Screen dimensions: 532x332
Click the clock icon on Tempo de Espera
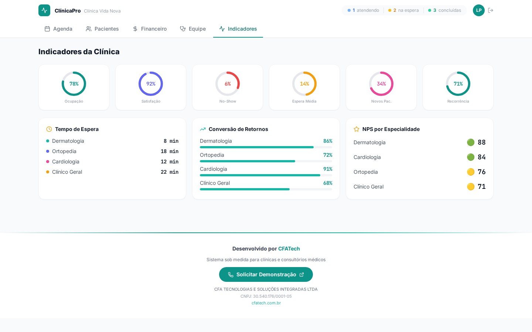pos(49,129)
